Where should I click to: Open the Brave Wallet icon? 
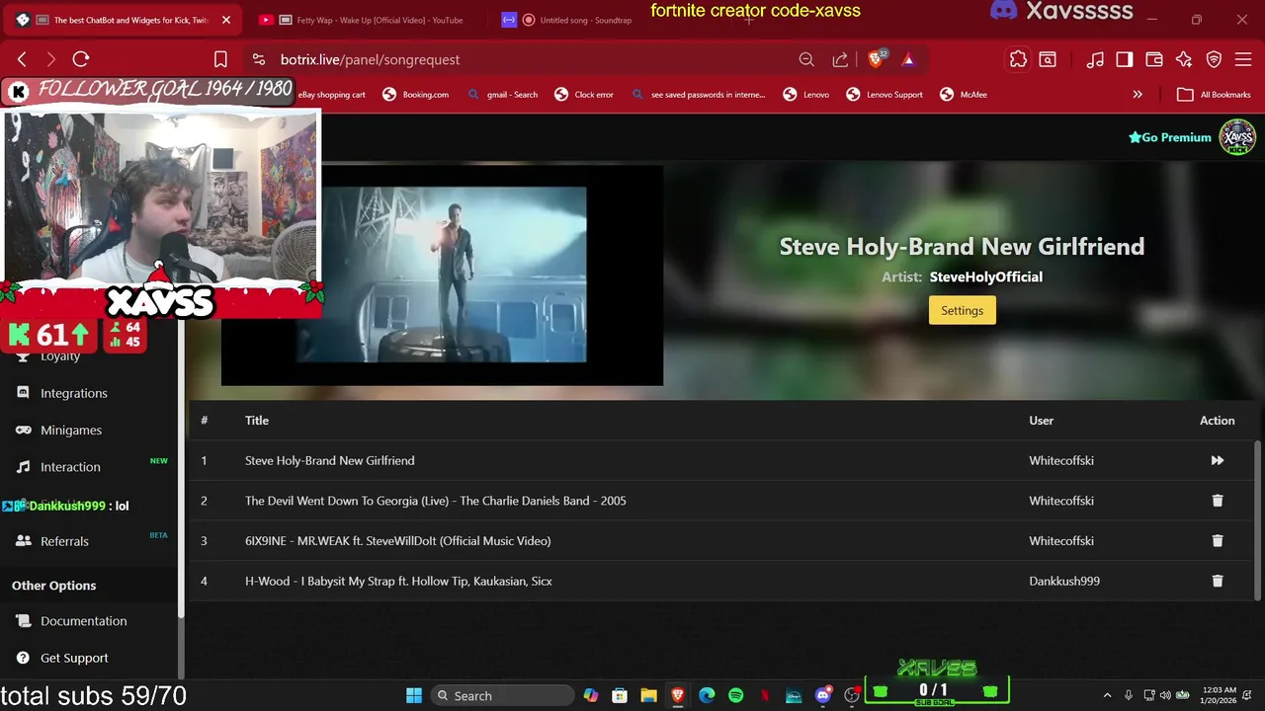pos(1154,59)
